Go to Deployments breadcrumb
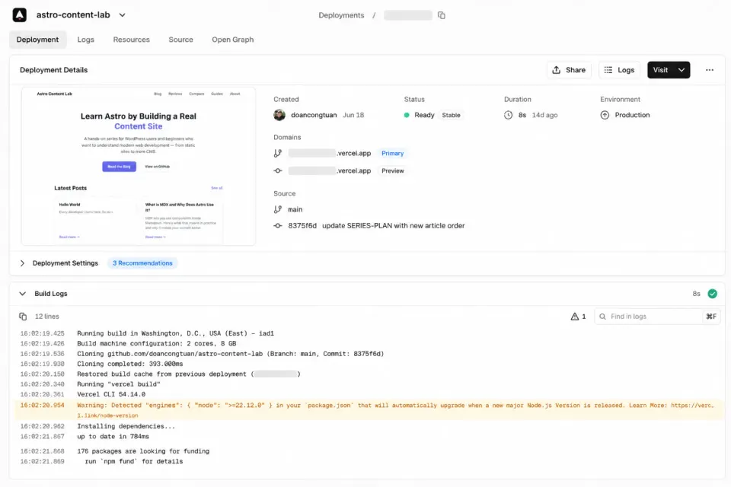The image size is (731, 487). point(341,15)
